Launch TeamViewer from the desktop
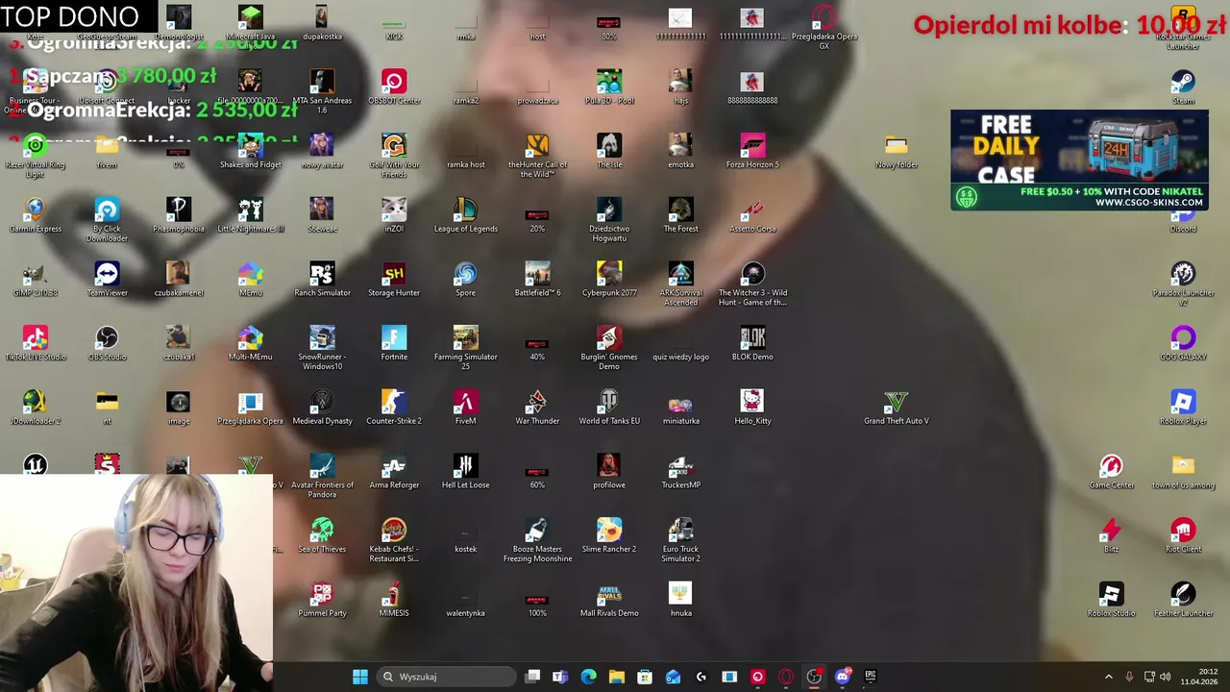Screen dimensions: 1230x692 (107, 280)
